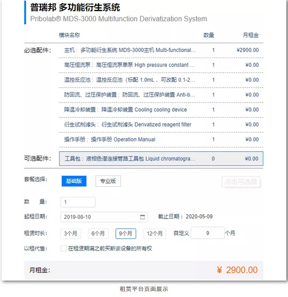
Task: Click the faded 点击可选择 button
Action: [x=241, y=182]
